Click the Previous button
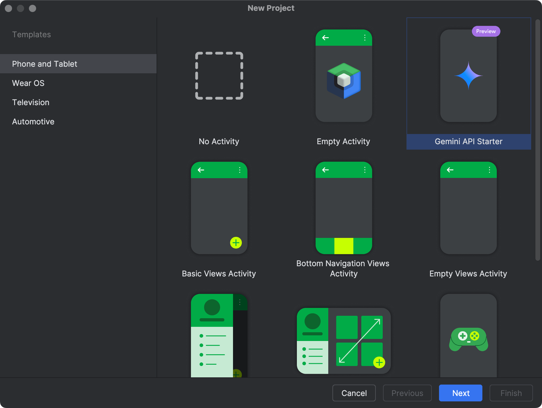Image resolution: width=542 pixels, height=408 pixels. coord(407,393)
